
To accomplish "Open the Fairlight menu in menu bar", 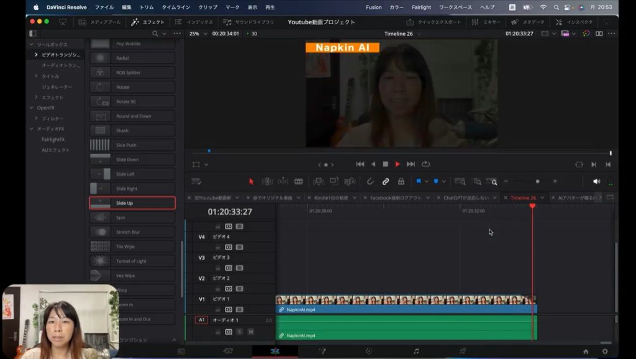I will click(420, 7).
